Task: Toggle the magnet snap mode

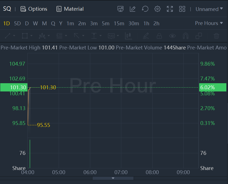Action: tap(185, 36)
